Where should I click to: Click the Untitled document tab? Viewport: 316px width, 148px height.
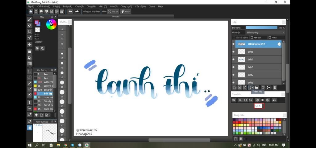coord(116,17)
